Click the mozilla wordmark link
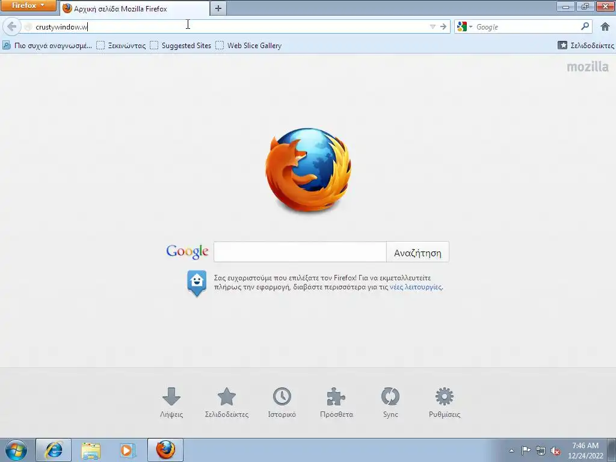This screenshot has width=616, height=462. click(x=587, y=67)
